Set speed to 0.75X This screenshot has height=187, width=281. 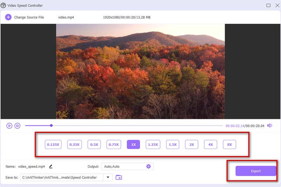coord(114,144)
